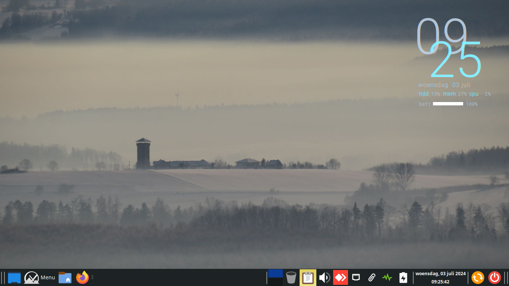This screenshot has height=286, width=509.
Task: Open the trash can applet
Action: [x=291, y=277]
